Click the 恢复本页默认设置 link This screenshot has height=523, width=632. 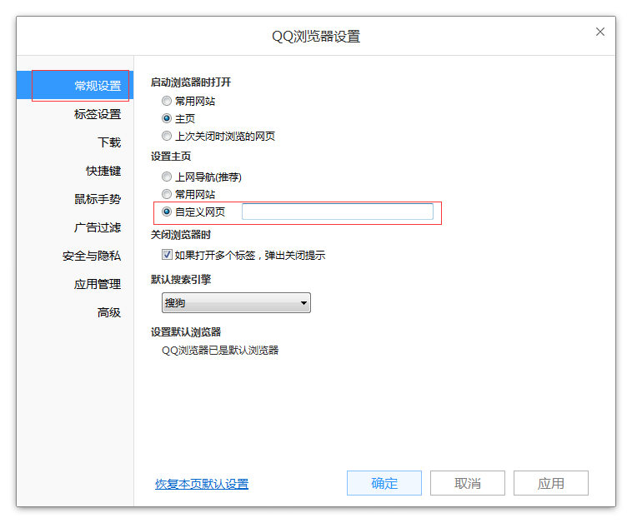coord(202,484)
